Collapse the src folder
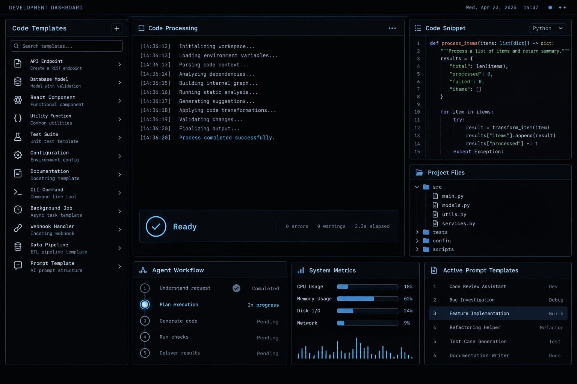Screen dimensions: 577x384 coord(417,187)
